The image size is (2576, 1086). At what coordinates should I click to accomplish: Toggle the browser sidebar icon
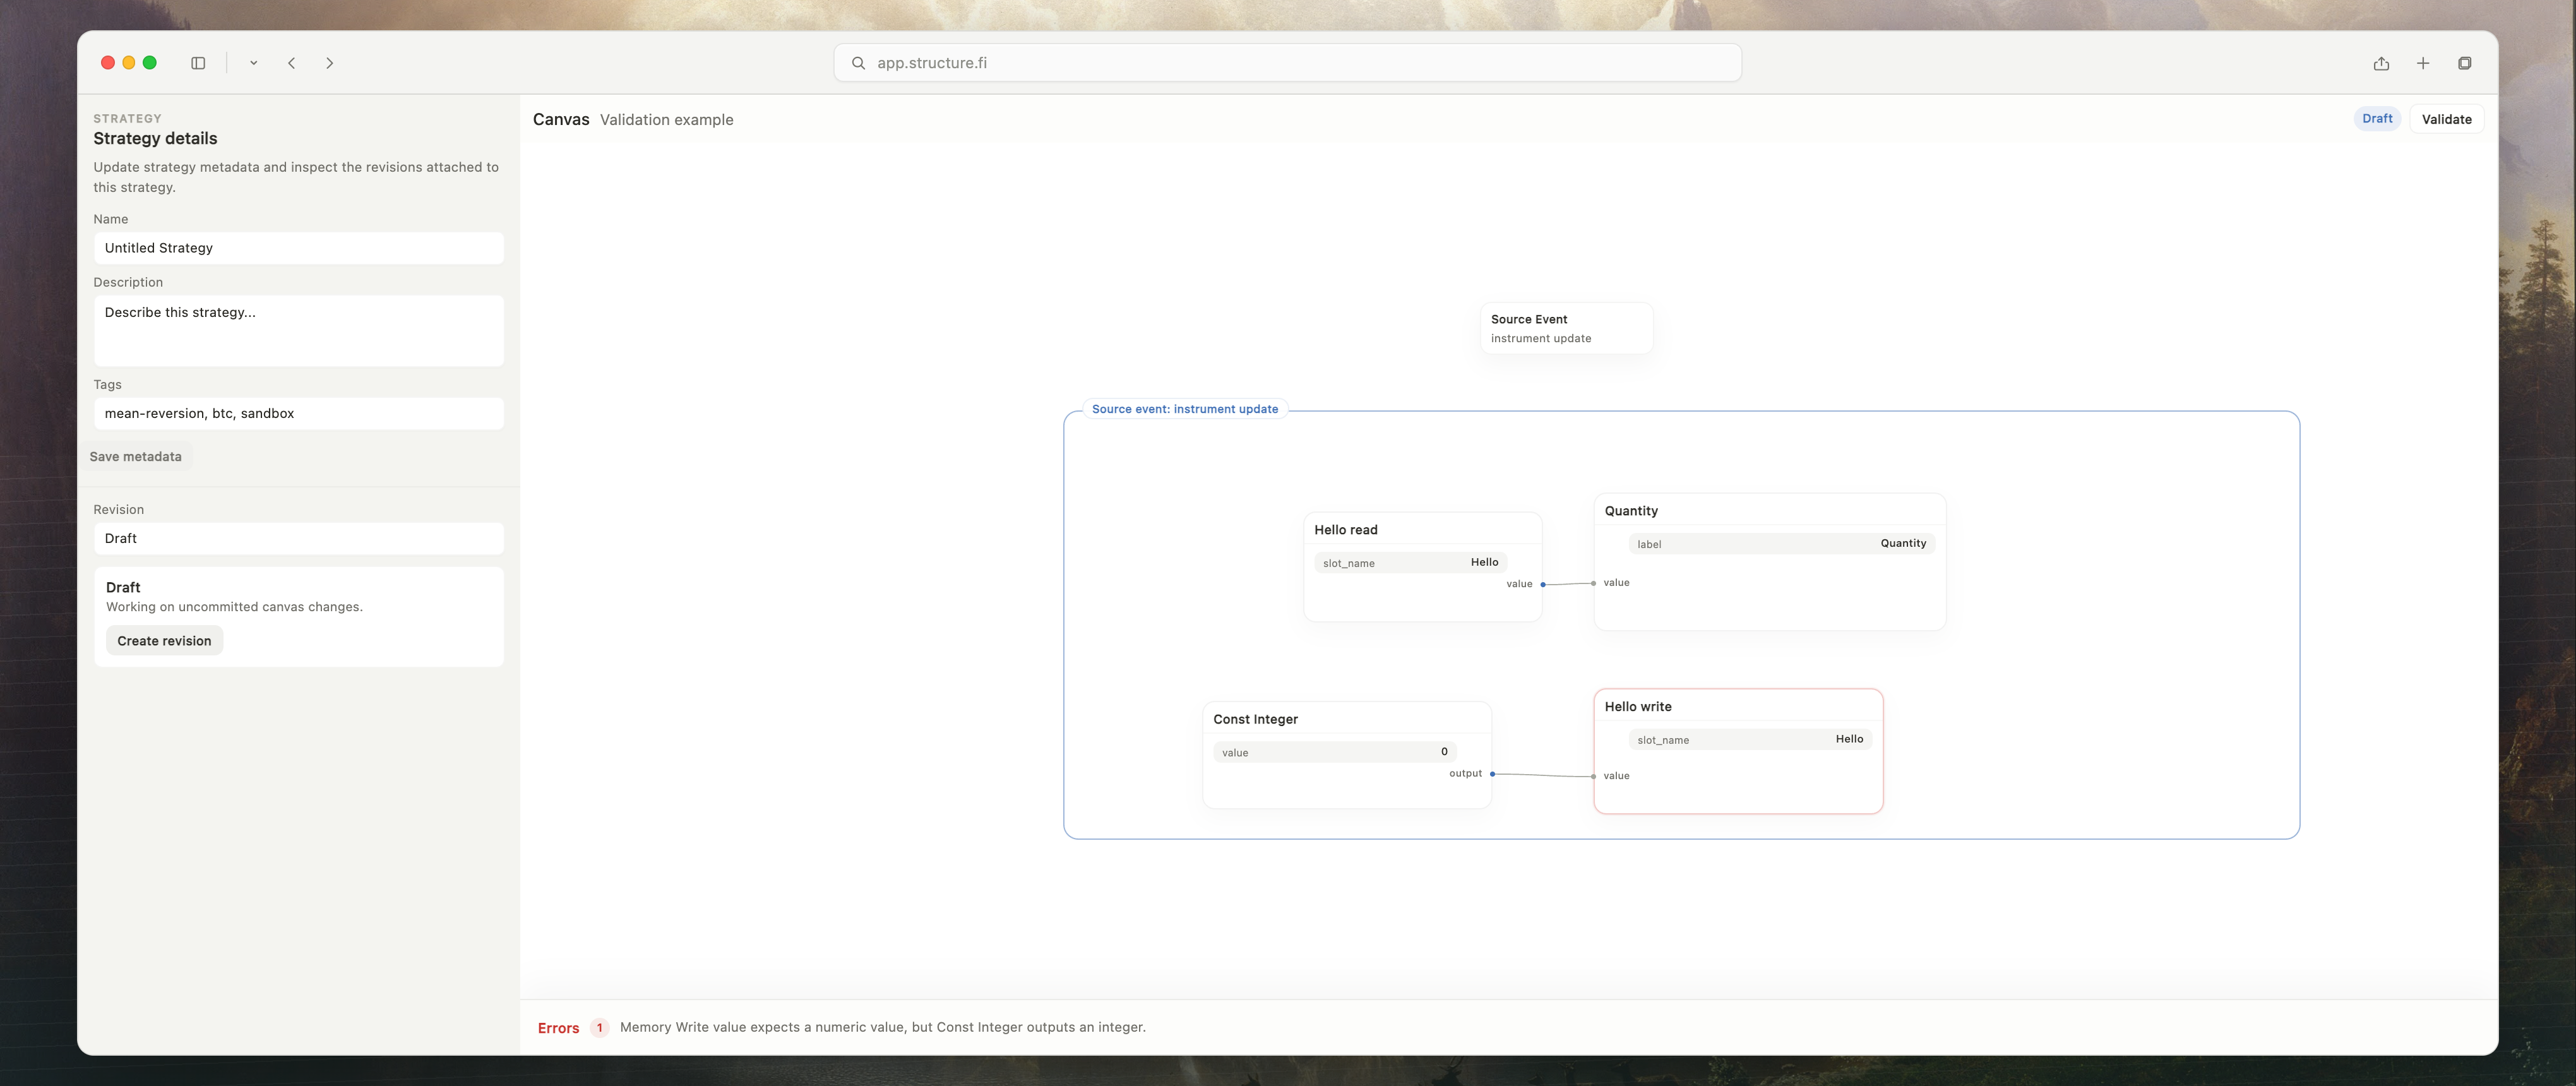[198, 63]
